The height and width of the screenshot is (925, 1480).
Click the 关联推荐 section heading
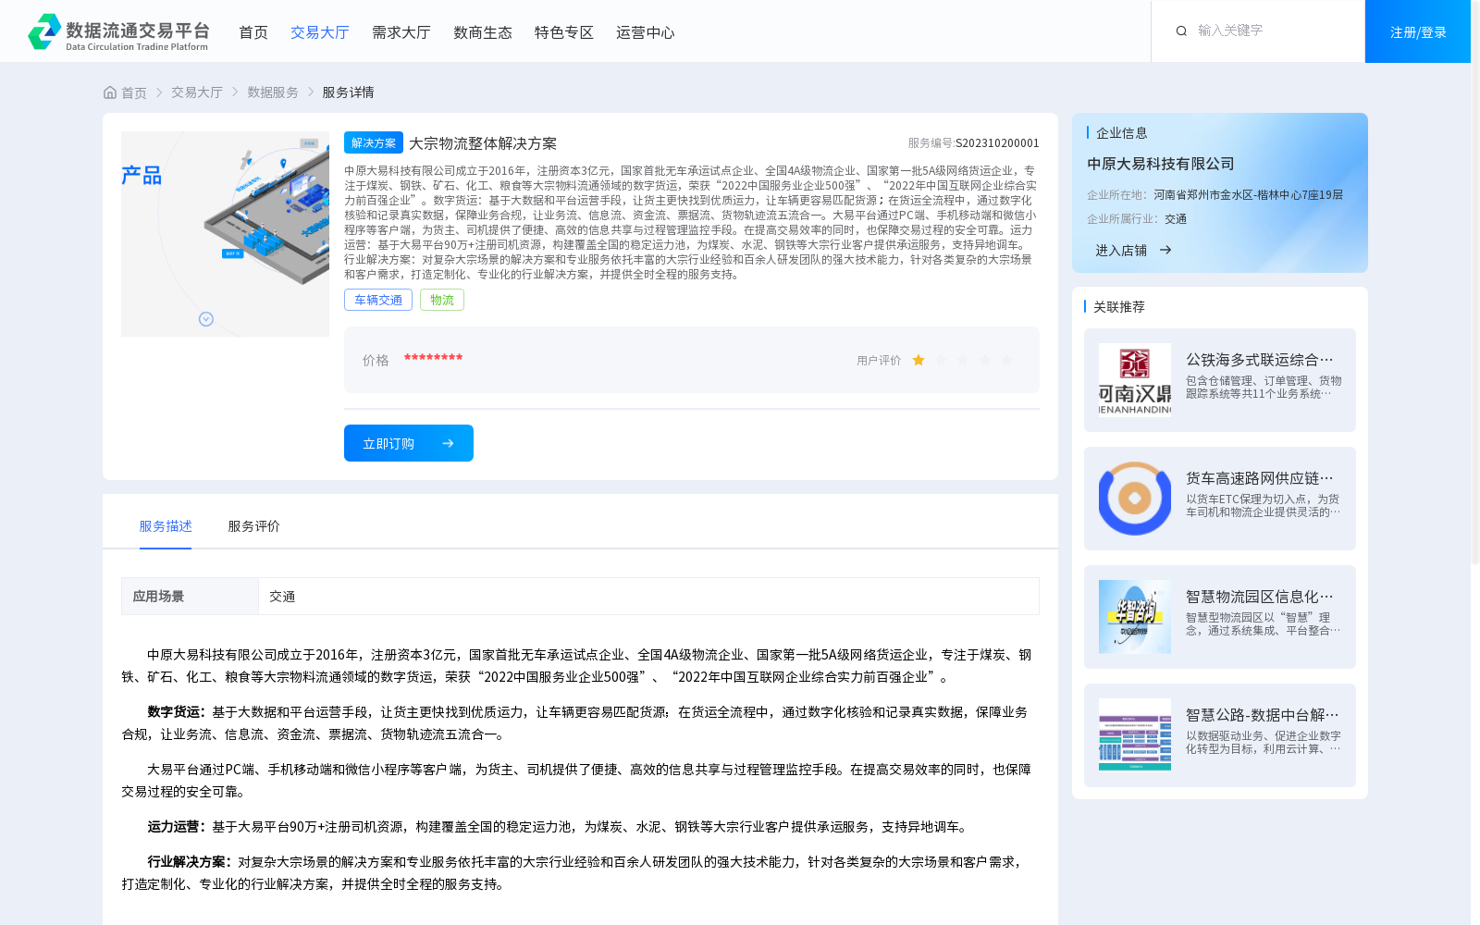1119,307
